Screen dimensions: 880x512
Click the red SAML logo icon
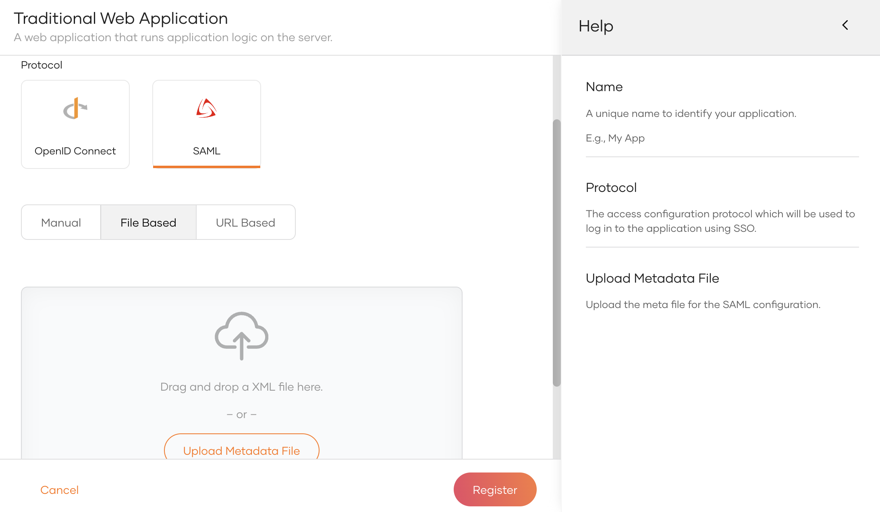pyautogui.click(x=207, y=108)
